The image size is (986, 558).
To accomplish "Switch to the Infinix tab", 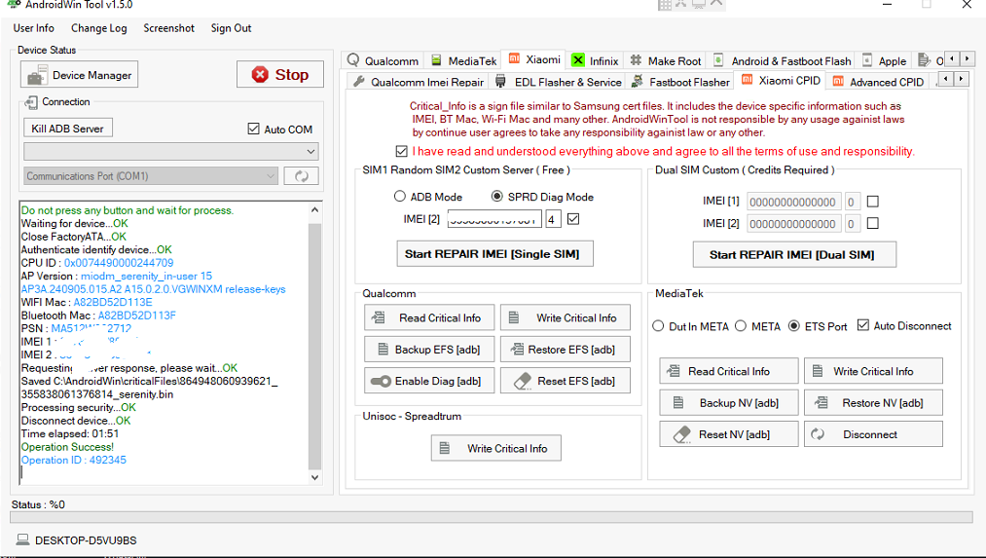I will coord(596,60).
